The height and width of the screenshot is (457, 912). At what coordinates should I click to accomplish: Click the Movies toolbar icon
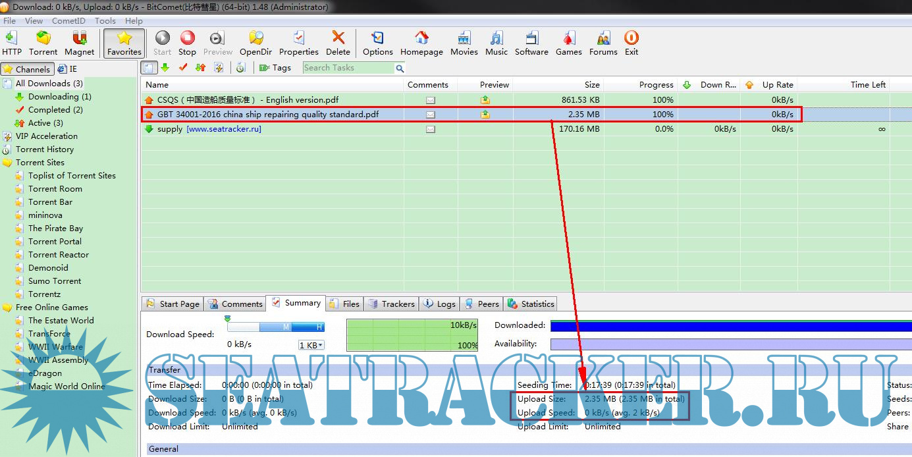(464, 43)
